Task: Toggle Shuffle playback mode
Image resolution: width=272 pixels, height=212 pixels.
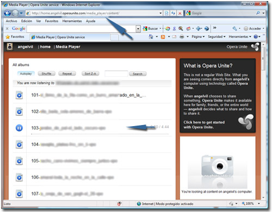Action: [x=46, y=73]
